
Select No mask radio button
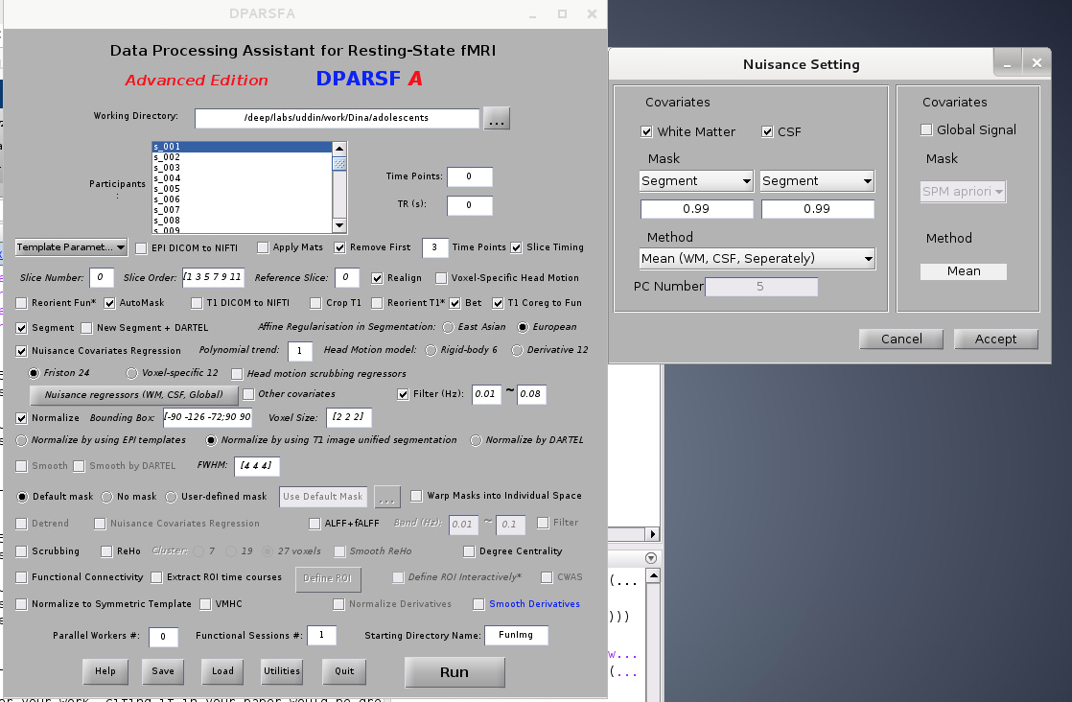click(x=106, y=497)
